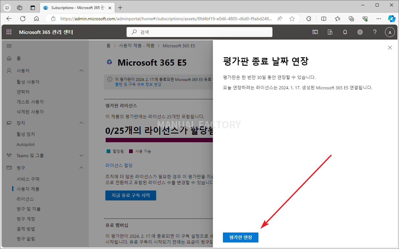Open the help question mark icon
Screen dimensions: 399x249
pos(375,32)
